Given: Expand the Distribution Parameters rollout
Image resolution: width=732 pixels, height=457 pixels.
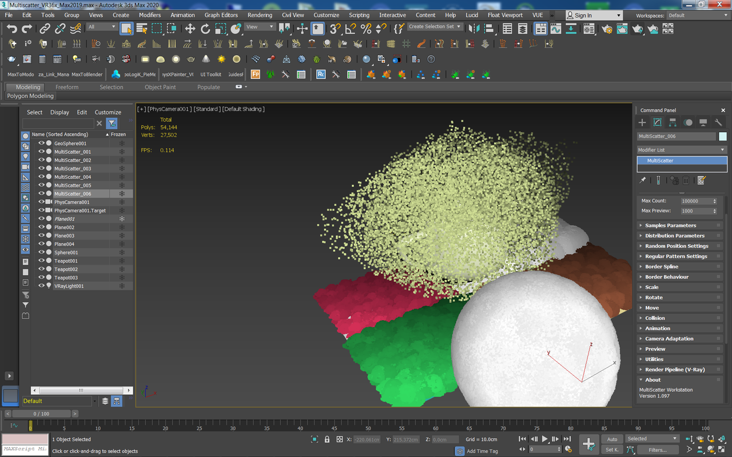Looking at the screenshot, I should click(x=681, y=236).
